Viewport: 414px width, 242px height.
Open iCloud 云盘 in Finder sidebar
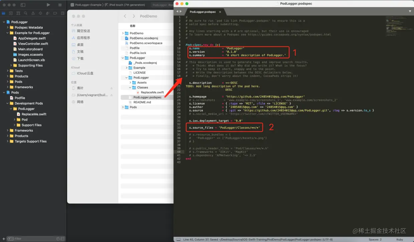coord(83,73)
